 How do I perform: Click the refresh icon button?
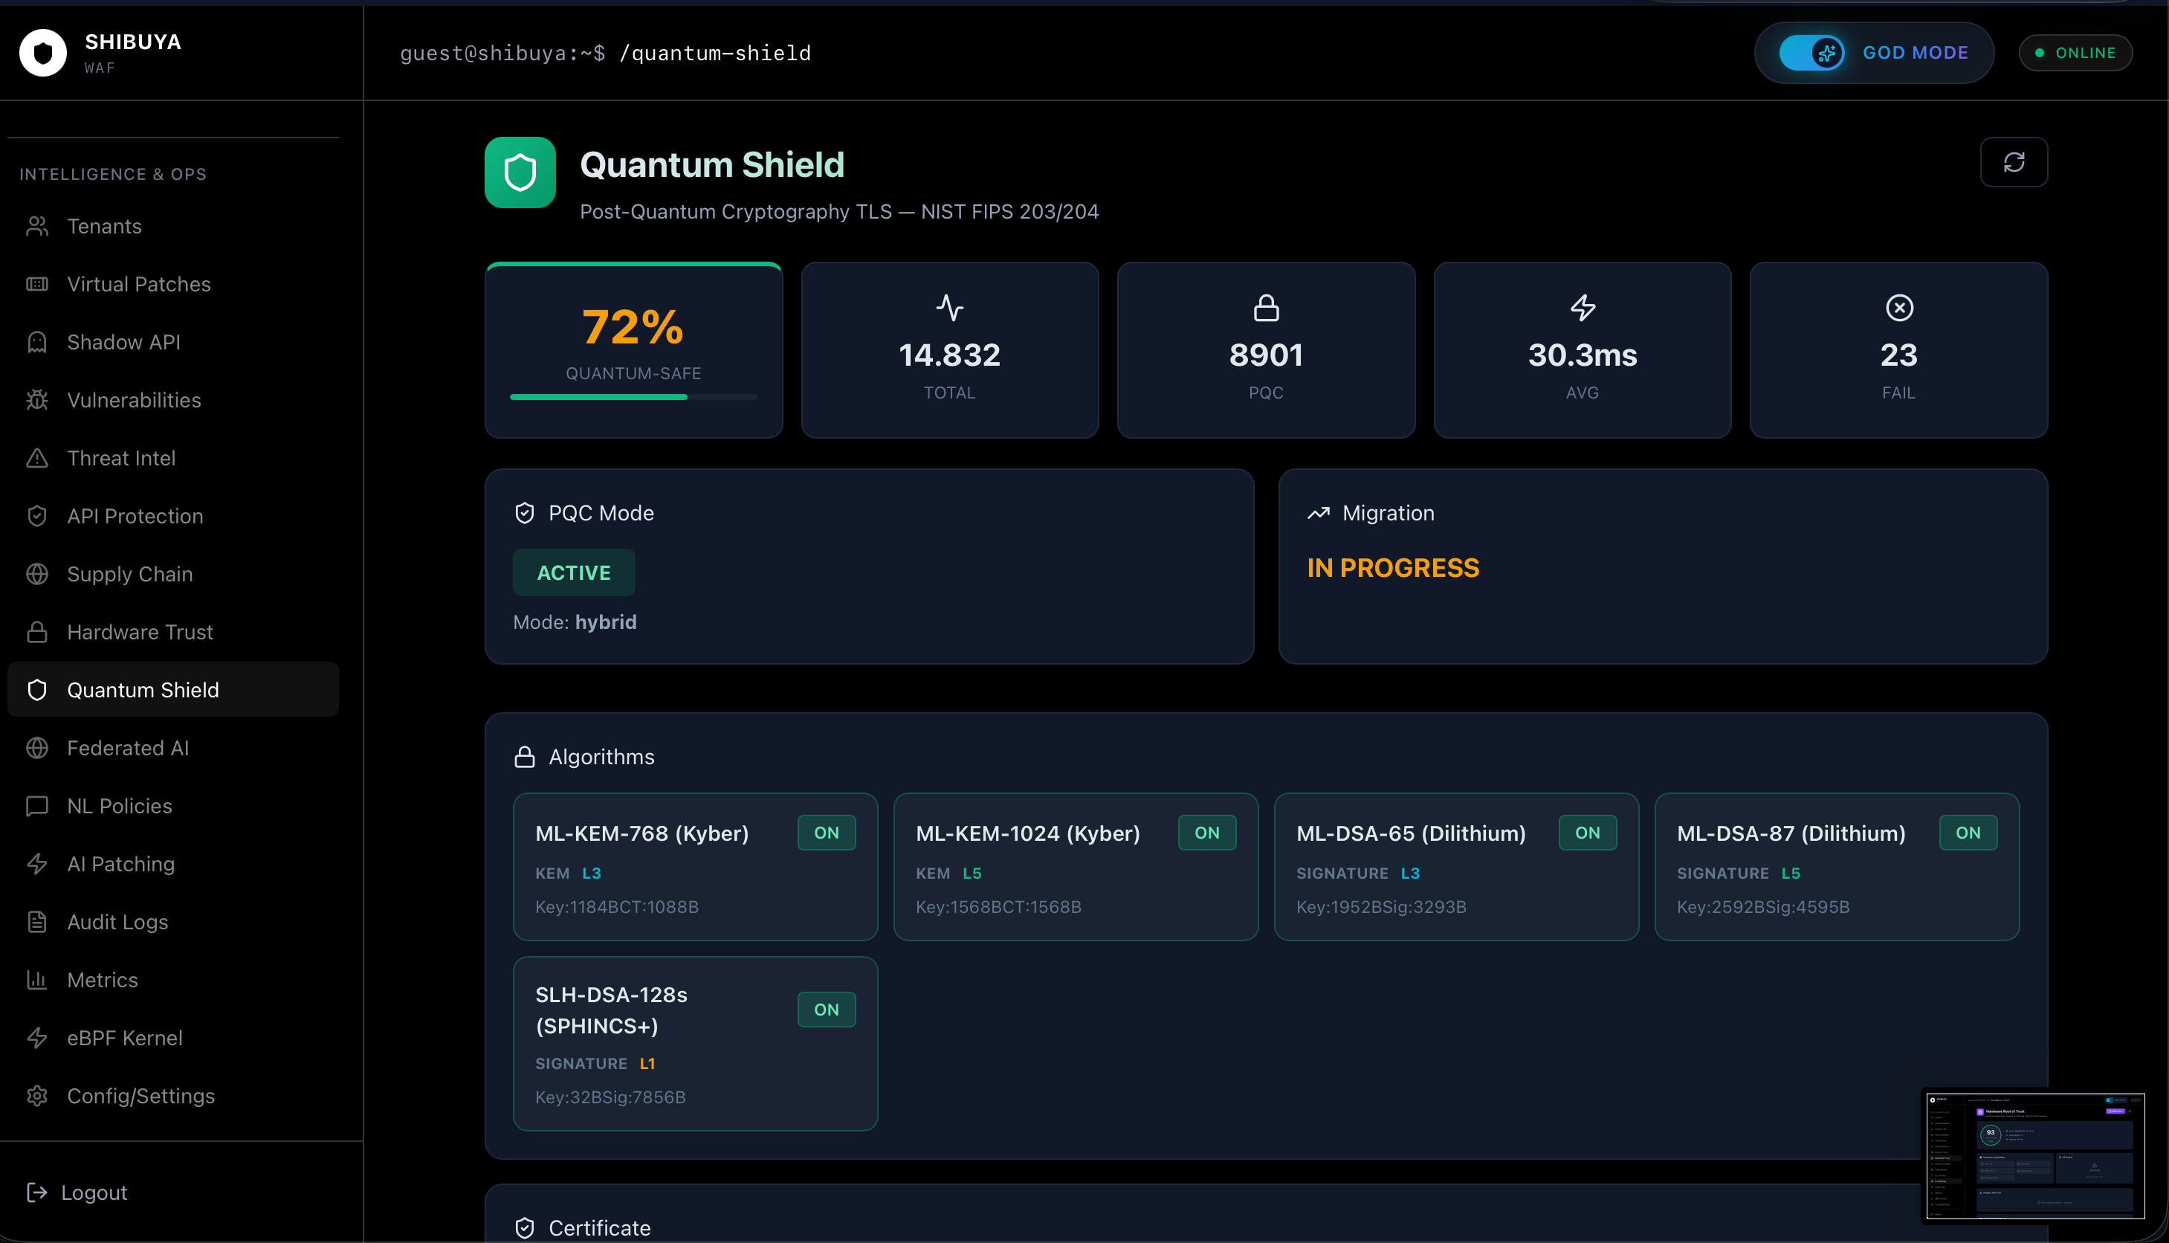coord(2013,162)
